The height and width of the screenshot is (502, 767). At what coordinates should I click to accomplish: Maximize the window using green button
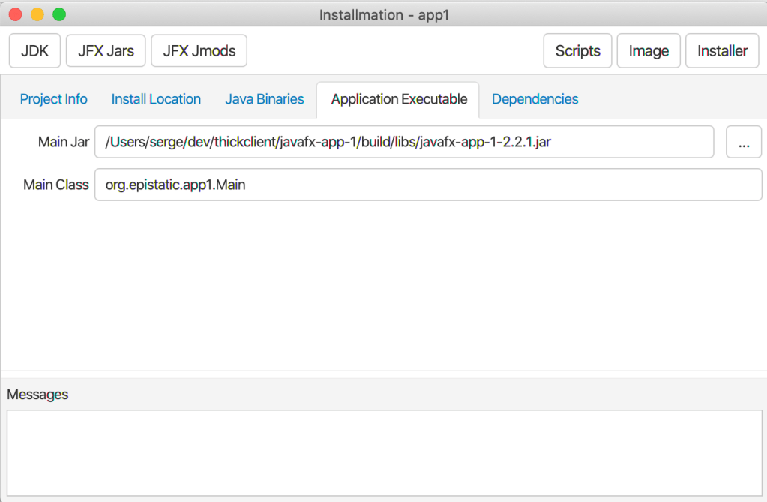point(59,14)
